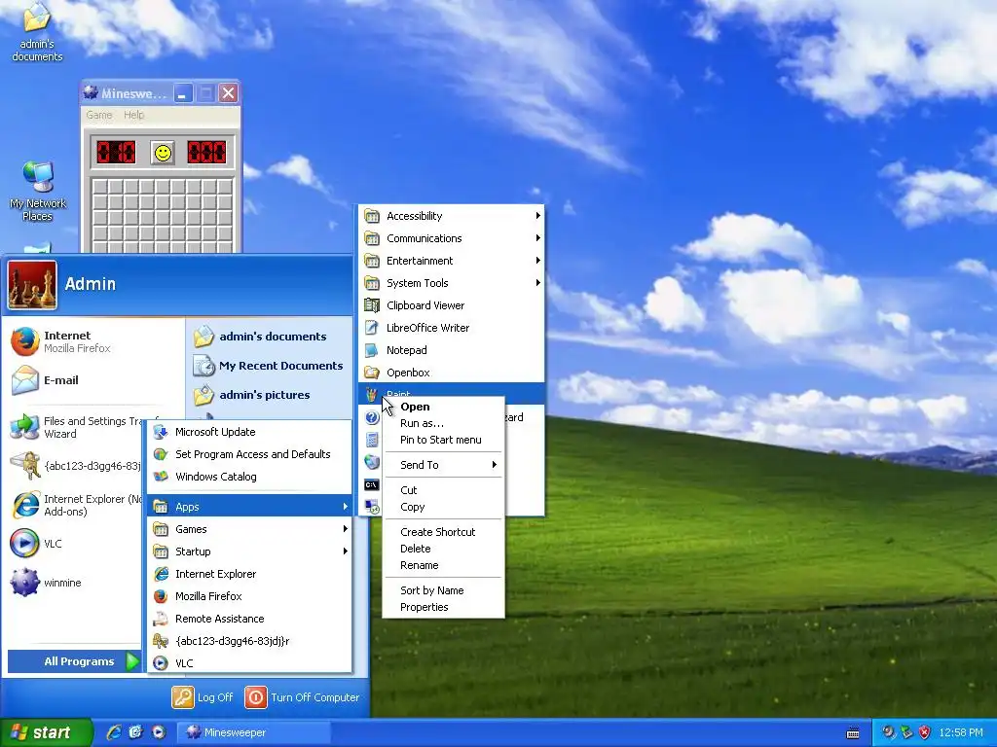This screenshot has height=747, width=997.
Task: Open admin's documents in Start menu
Action: click(269, 337)
